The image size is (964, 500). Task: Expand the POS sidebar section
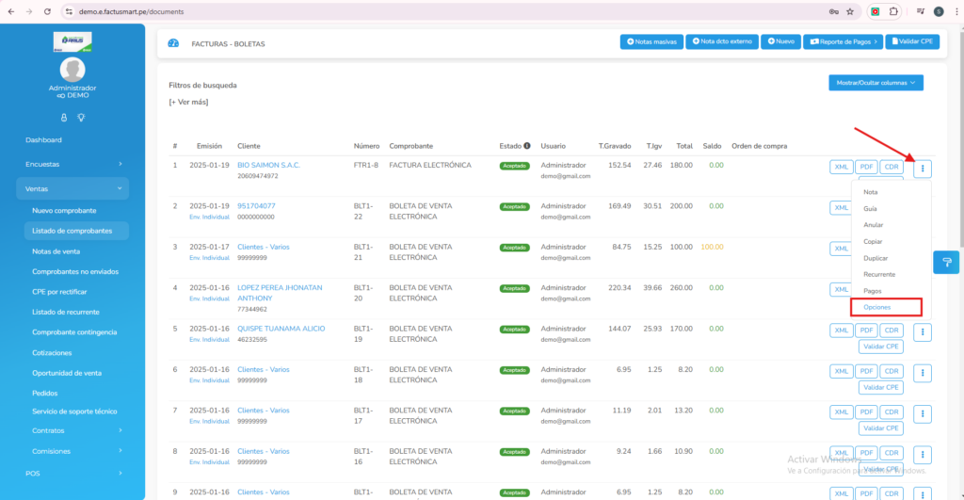(72, 474)
